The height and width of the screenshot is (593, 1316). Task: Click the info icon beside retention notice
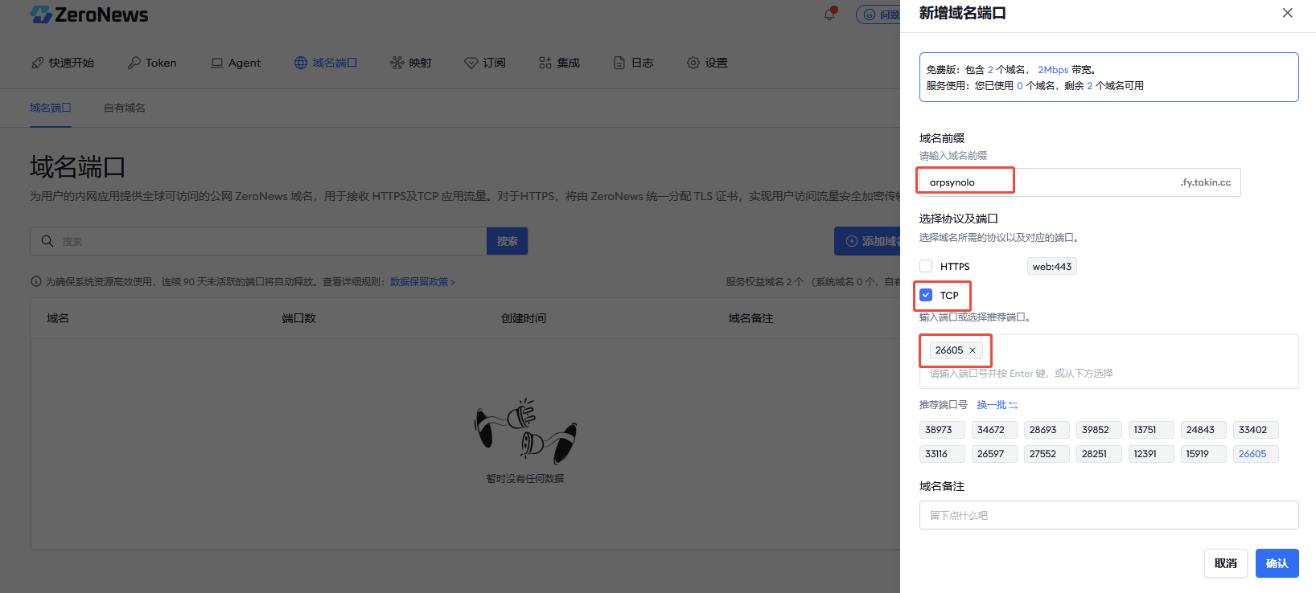[35, 282]
